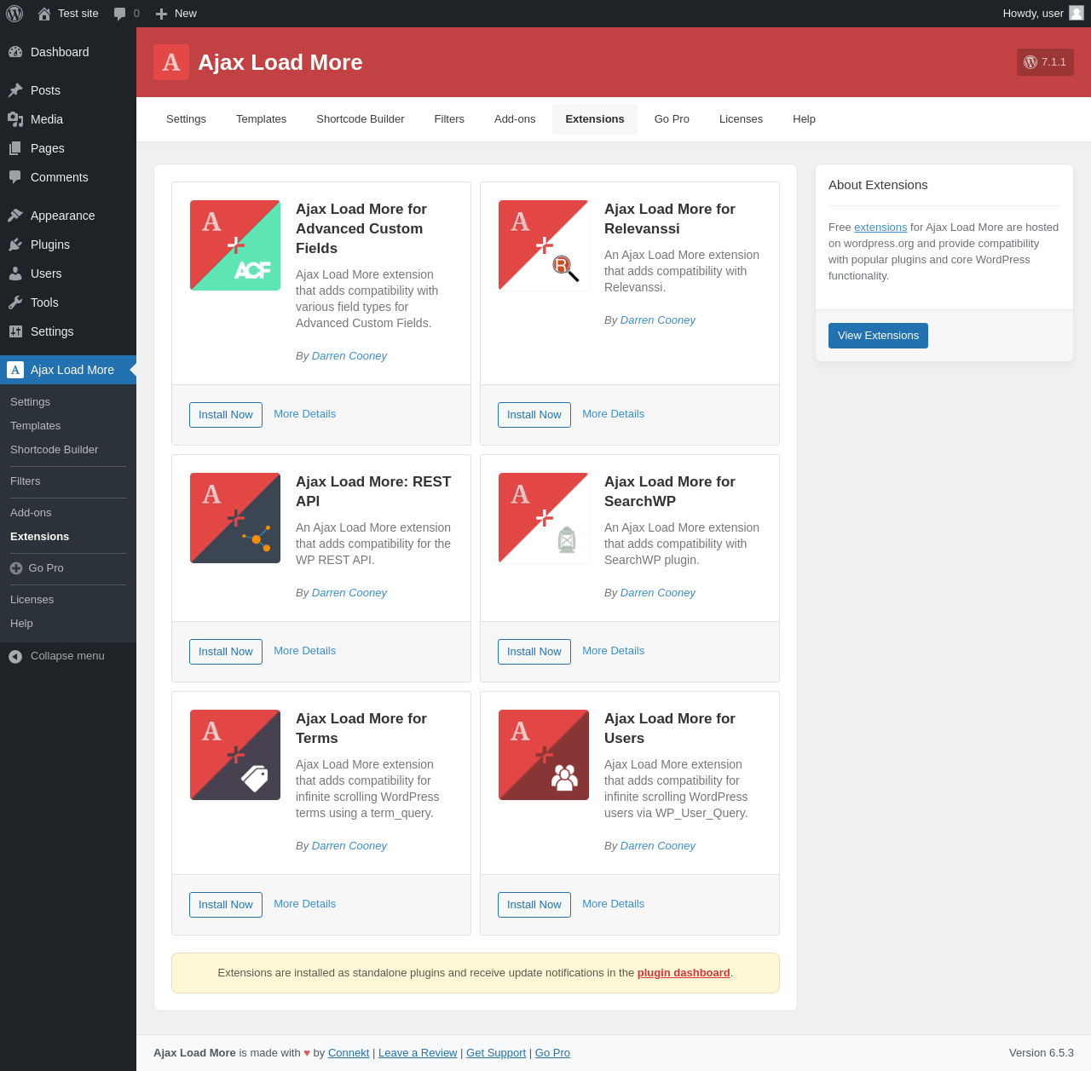The width and height of the screenshot is (1091, 1071).
Task: Click the Dashboard gauge icon
Action: 15,52
